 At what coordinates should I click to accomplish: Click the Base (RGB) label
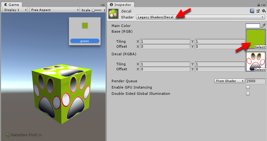coord(122,31)
